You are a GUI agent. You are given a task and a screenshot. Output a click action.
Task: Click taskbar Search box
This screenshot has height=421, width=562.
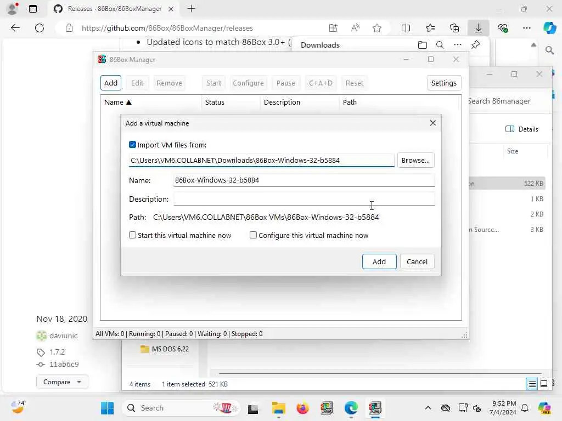coord(181,408)
